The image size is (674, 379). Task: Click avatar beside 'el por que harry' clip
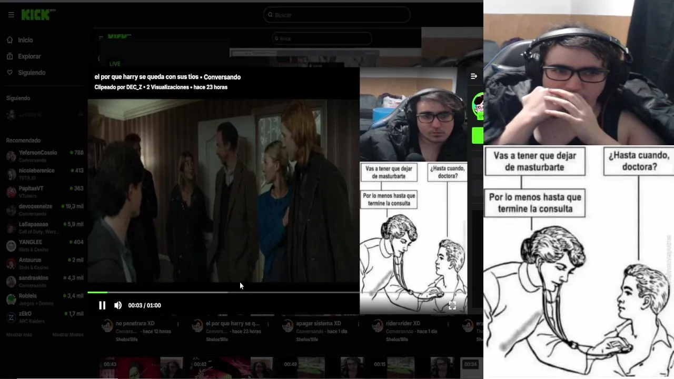(197, 325)
